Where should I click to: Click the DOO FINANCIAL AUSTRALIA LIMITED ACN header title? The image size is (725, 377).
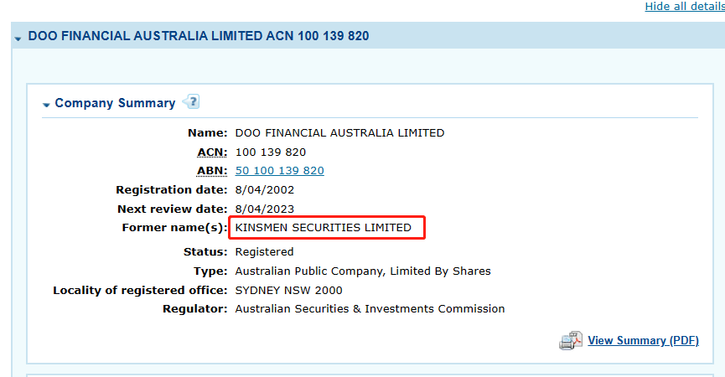click(199, 37)
